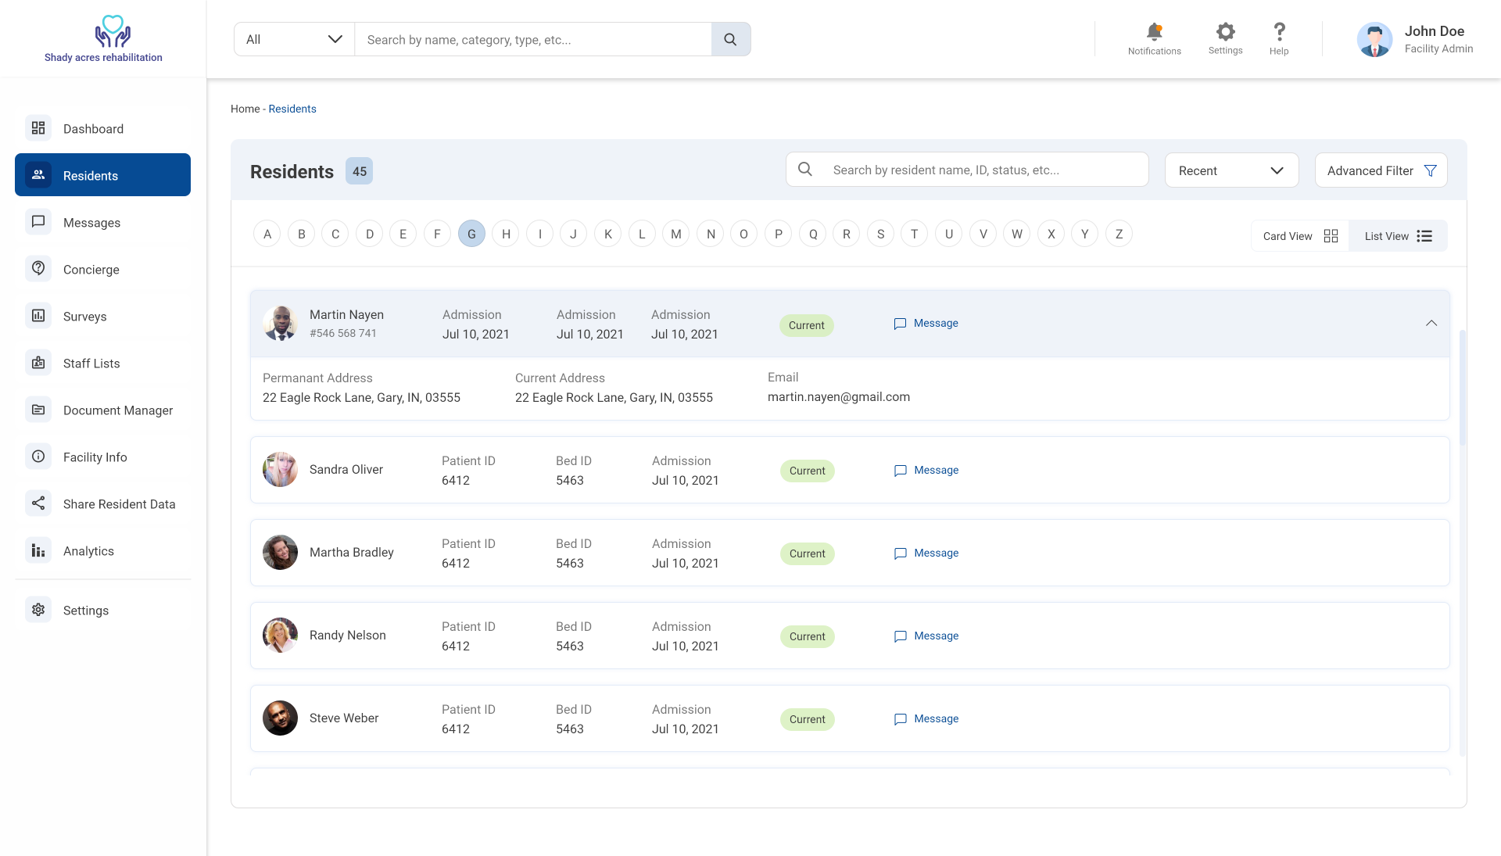
Task: Go to Document Manager in sidebar
Action: [x=117, y=410]
